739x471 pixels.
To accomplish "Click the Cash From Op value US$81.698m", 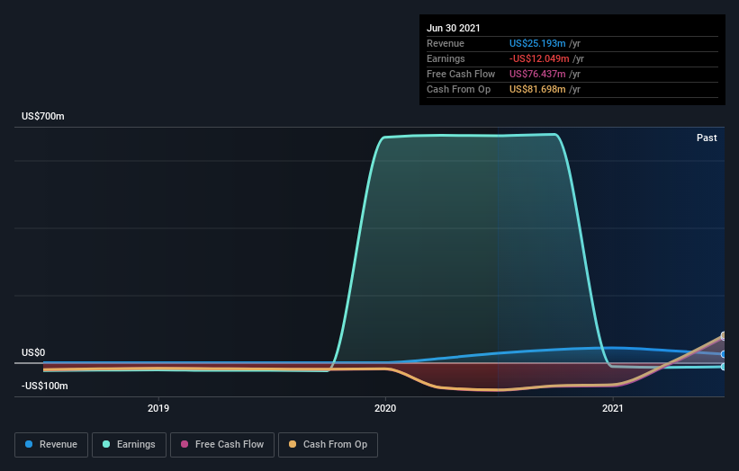I will pyautogui.click(x=537, y=89).
